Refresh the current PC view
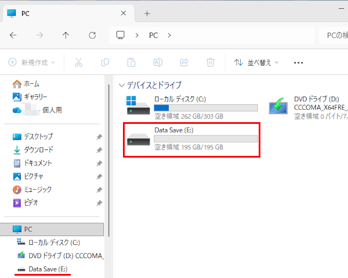 (92, 35)
